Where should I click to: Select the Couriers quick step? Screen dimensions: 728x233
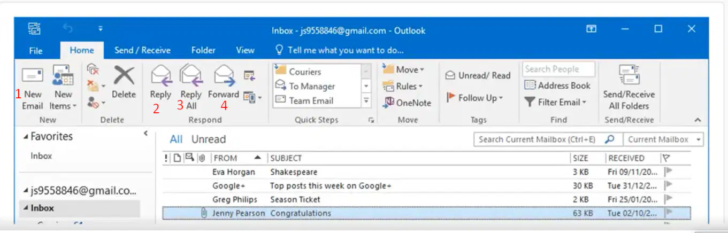point(317,72)
